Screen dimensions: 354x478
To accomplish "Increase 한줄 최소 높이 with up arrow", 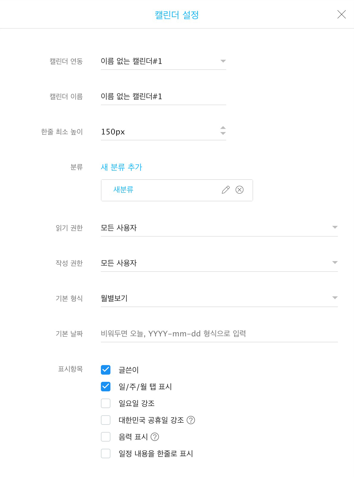I will click(223, 128).
